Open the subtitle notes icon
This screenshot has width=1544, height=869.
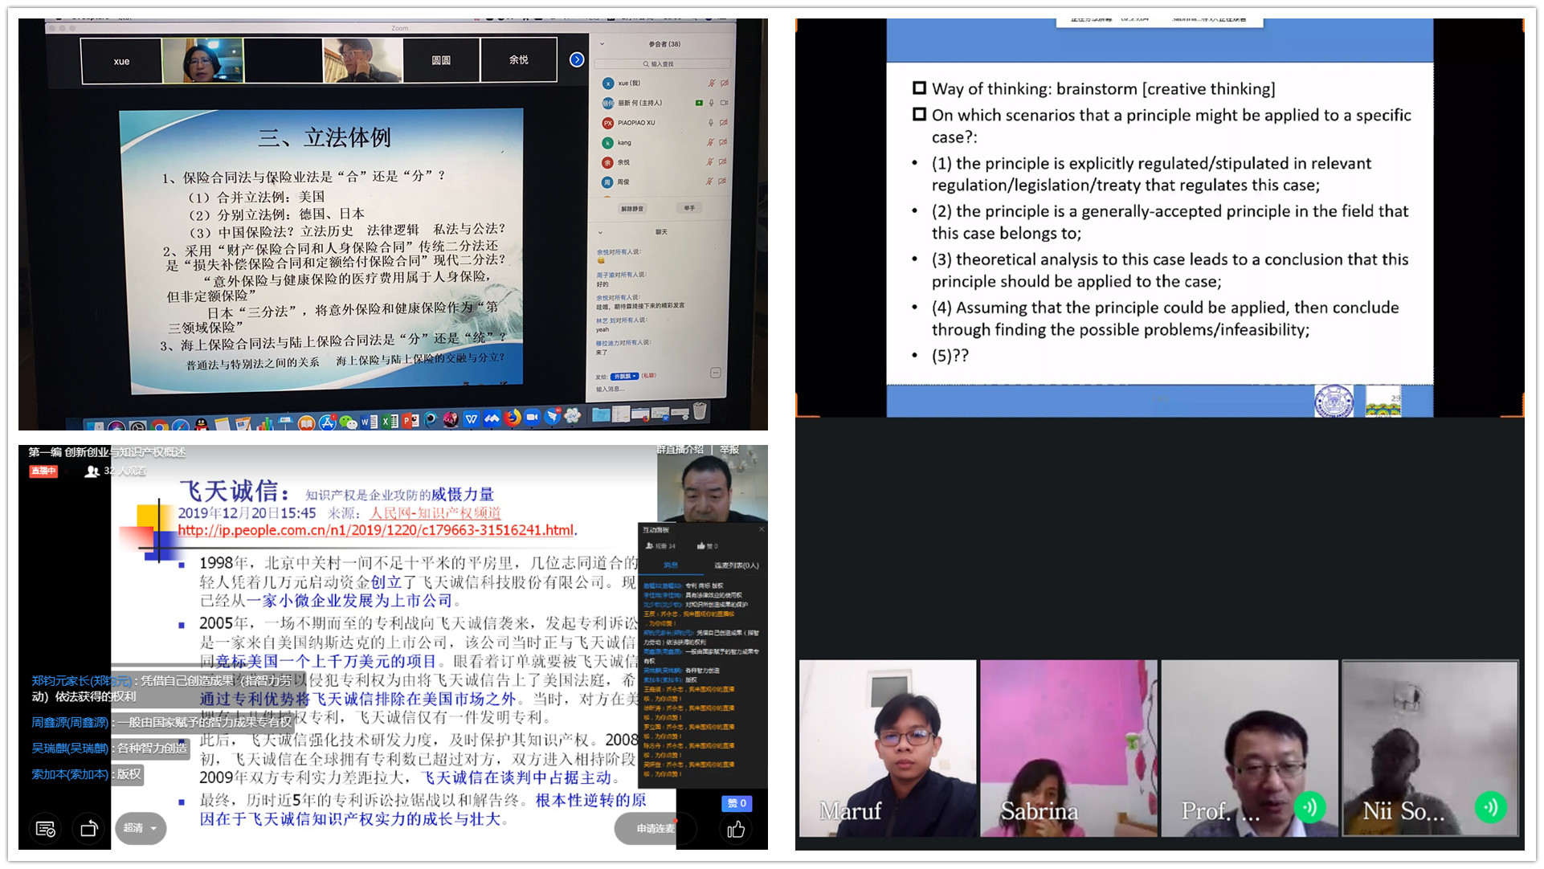point(46,828)
